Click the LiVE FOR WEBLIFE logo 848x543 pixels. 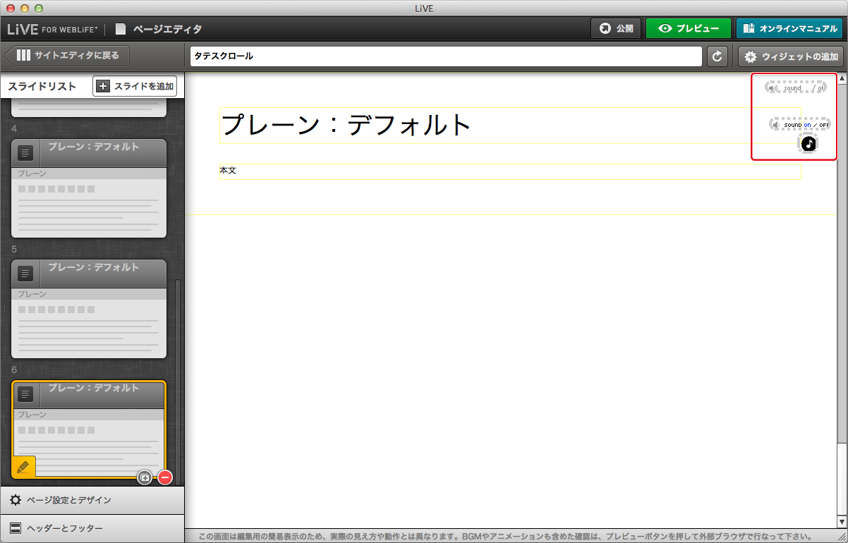53,29
